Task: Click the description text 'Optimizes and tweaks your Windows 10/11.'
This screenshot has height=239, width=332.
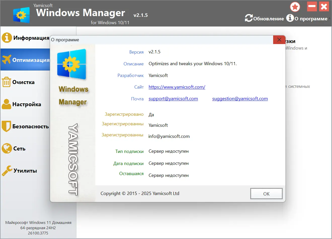Action: 193,64
